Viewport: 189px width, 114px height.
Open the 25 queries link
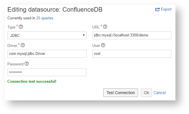45,18
